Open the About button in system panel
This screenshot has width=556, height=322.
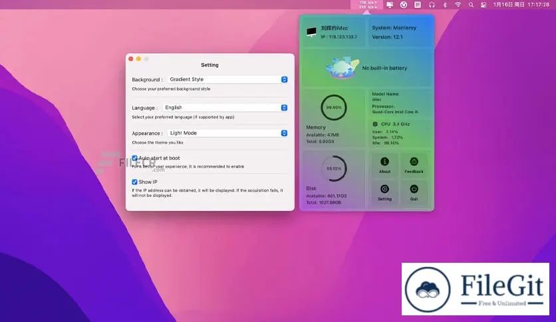(x=384, y=165)
